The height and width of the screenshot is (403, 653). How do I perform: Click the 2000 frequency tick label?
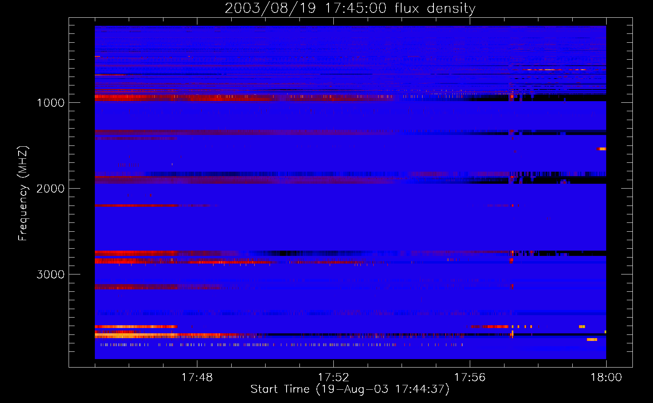tap(50, 189)
